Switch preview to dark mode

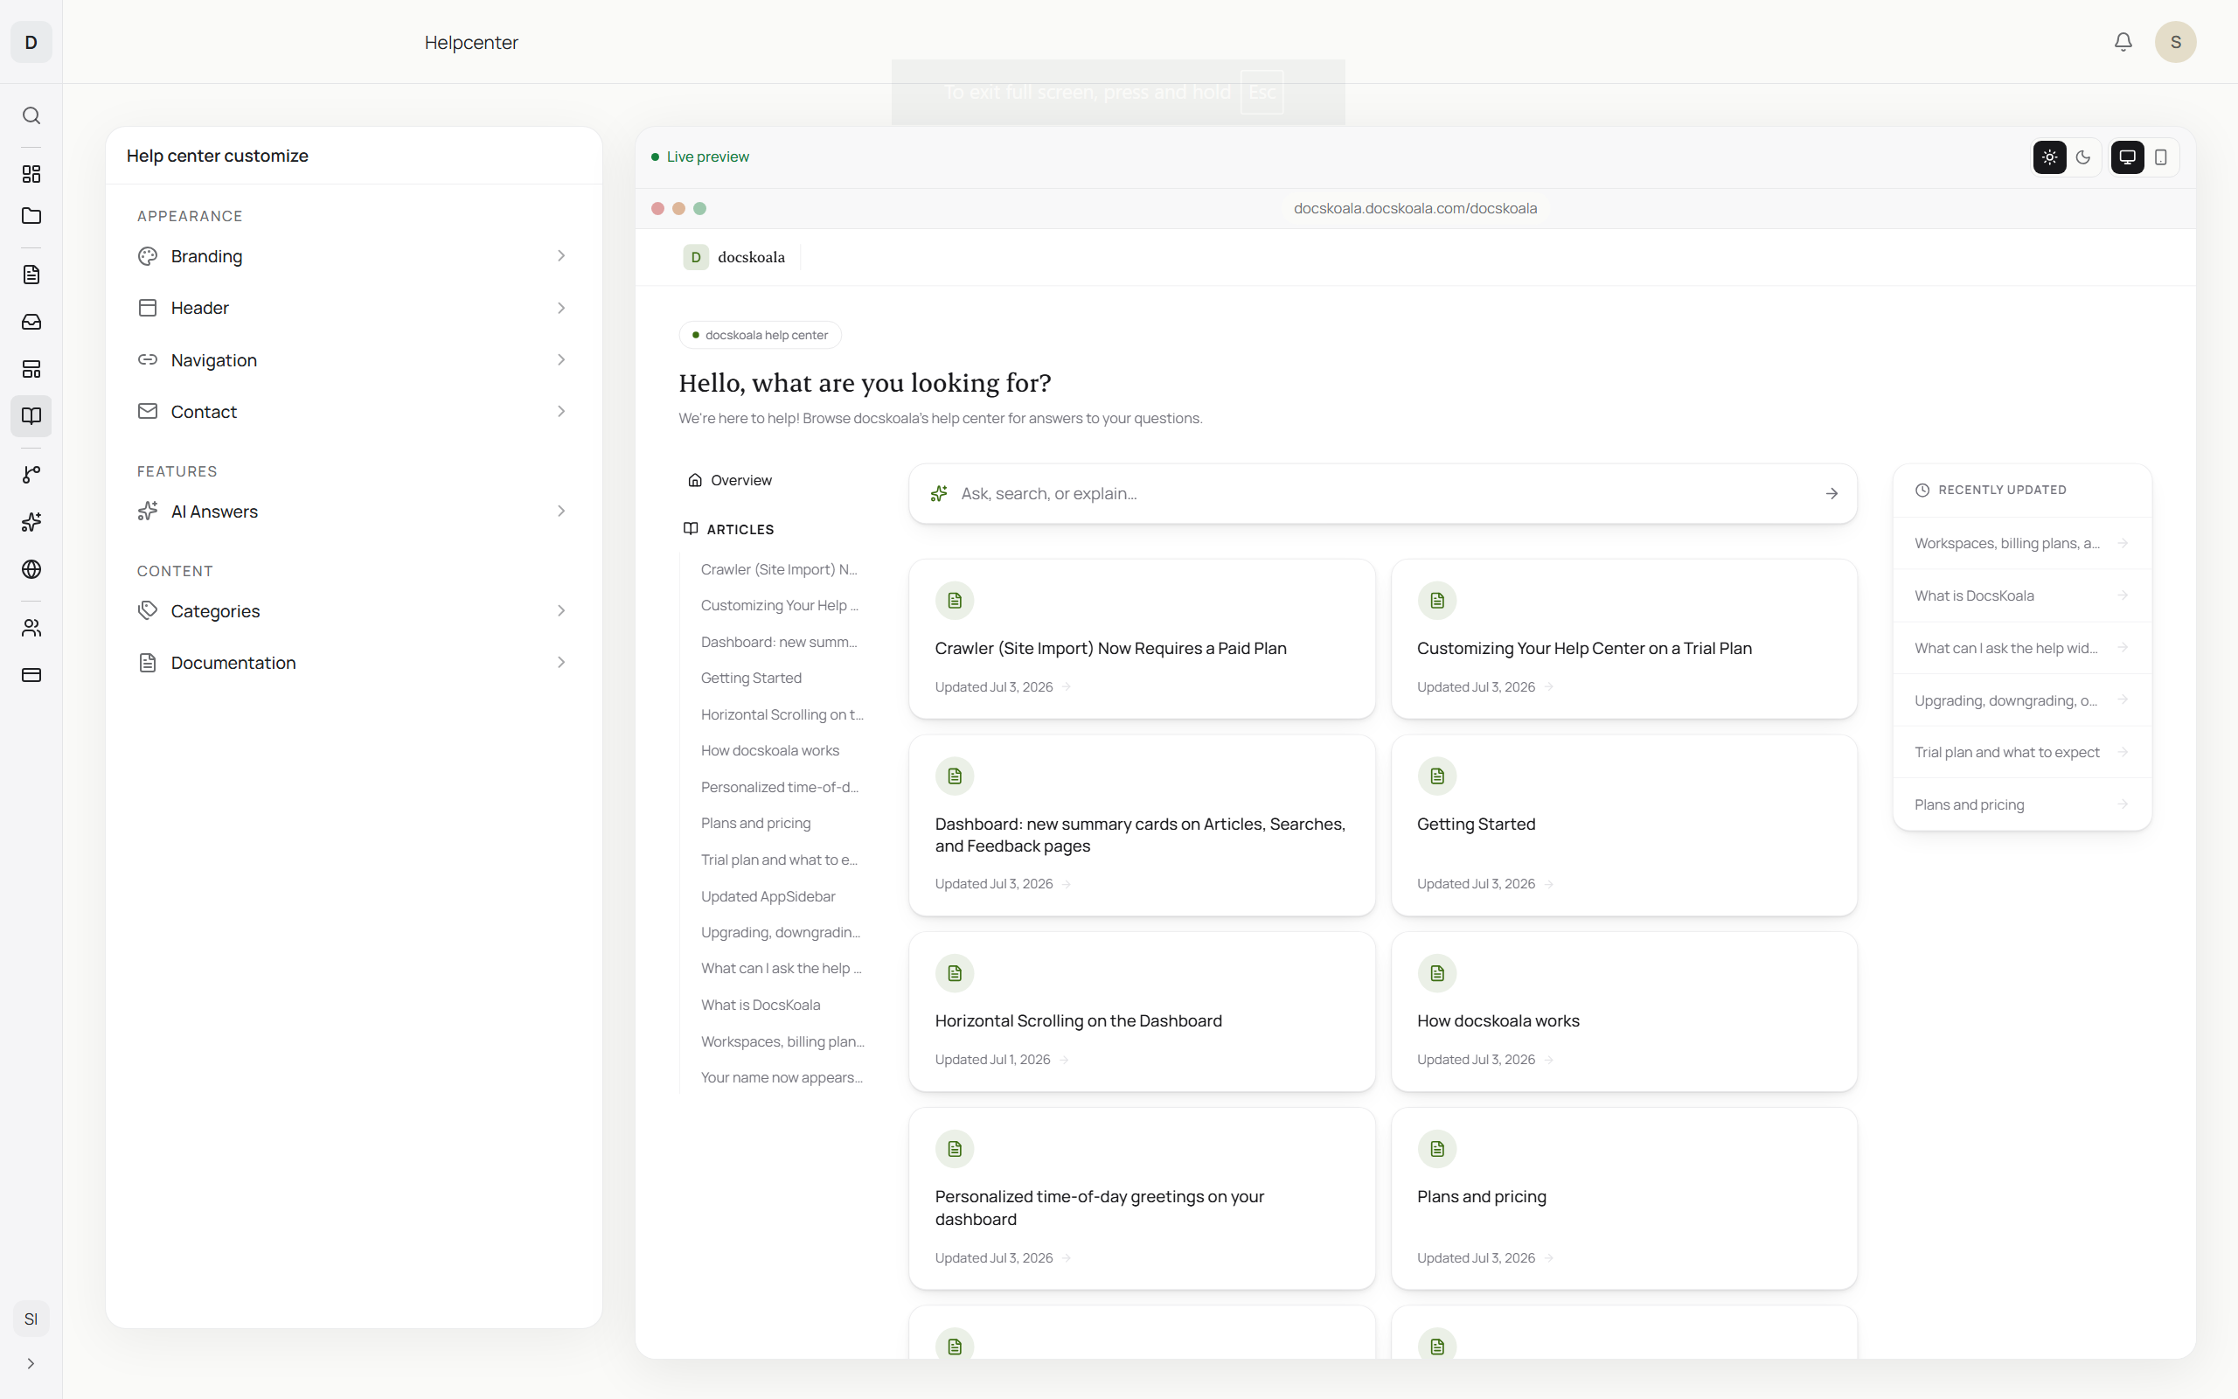[x=2083, y=157]
